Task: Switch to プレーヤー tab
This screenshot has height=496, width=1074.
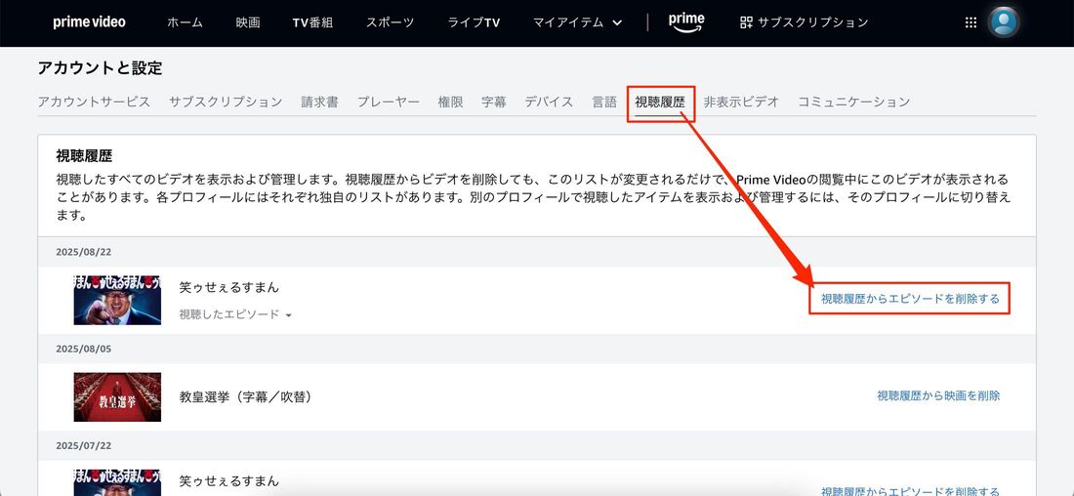Action: [x=389, y=103]
